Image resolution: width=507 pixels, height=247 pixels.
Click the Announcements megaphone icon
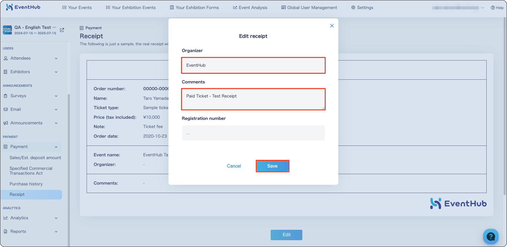(x=6, y=123)
